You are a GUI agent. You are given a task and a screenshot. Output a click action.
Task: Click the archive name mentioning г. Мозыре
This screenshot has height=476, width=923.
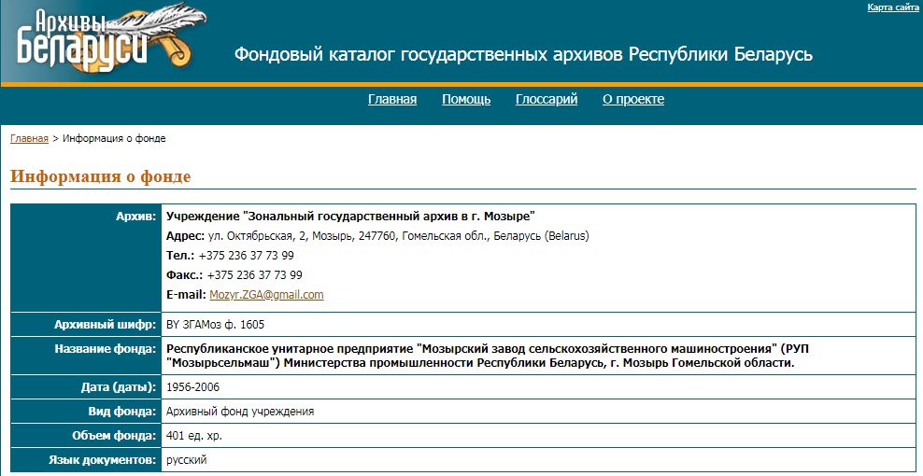pos(350,217)
